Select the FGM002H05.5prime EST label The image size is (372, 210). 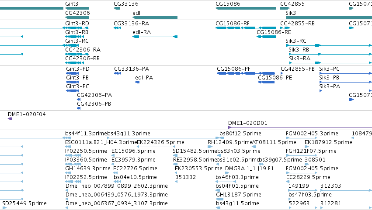[x=312, y=169]
